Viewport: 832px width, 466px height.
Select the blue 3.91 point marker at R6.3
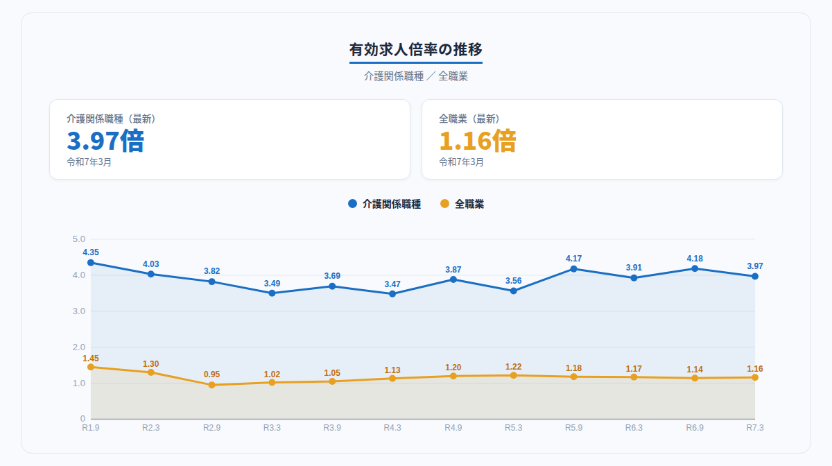tap(634, 278)
